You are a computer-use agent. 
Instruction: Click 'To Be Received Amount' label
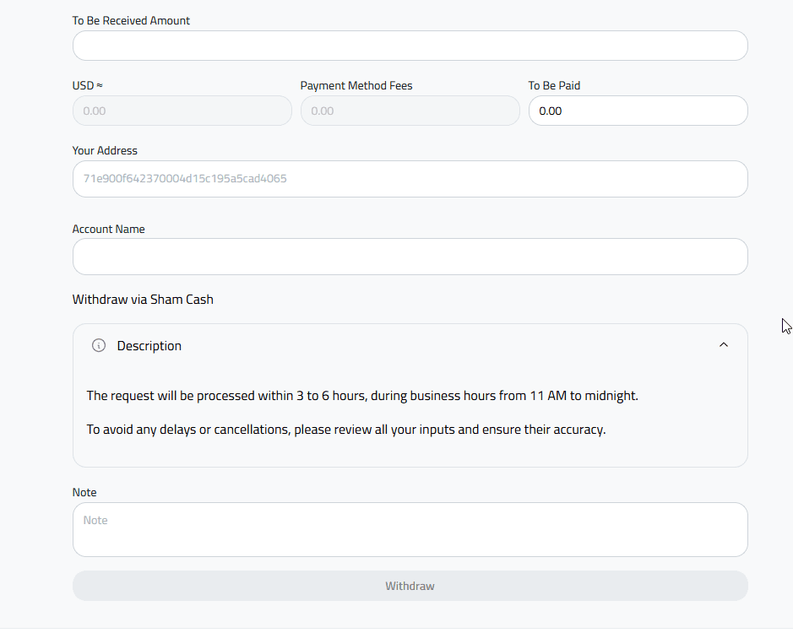coord(131,21)
